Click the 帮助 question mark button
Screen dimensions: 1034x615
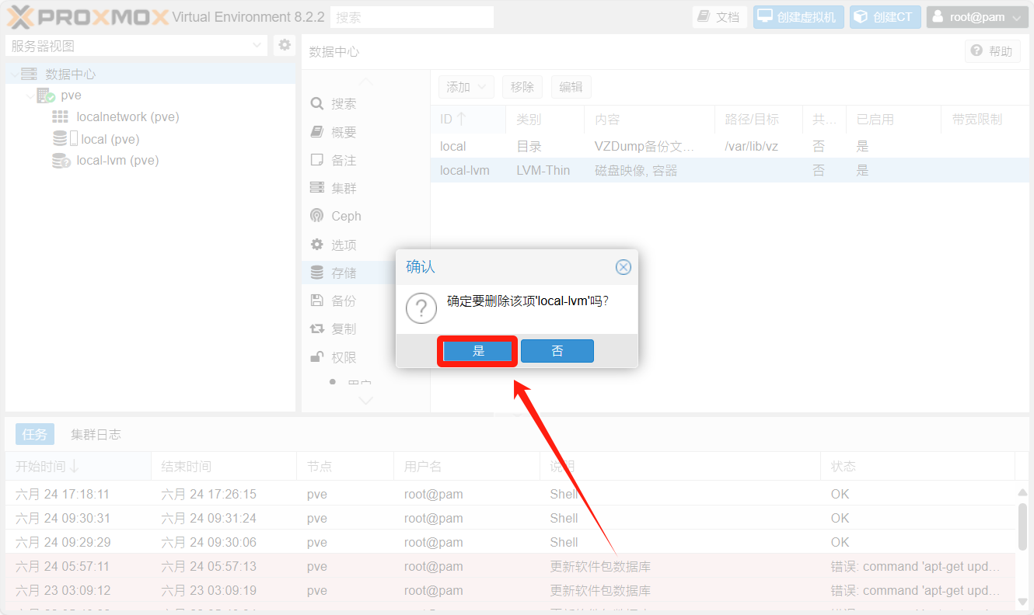(992, 51)
